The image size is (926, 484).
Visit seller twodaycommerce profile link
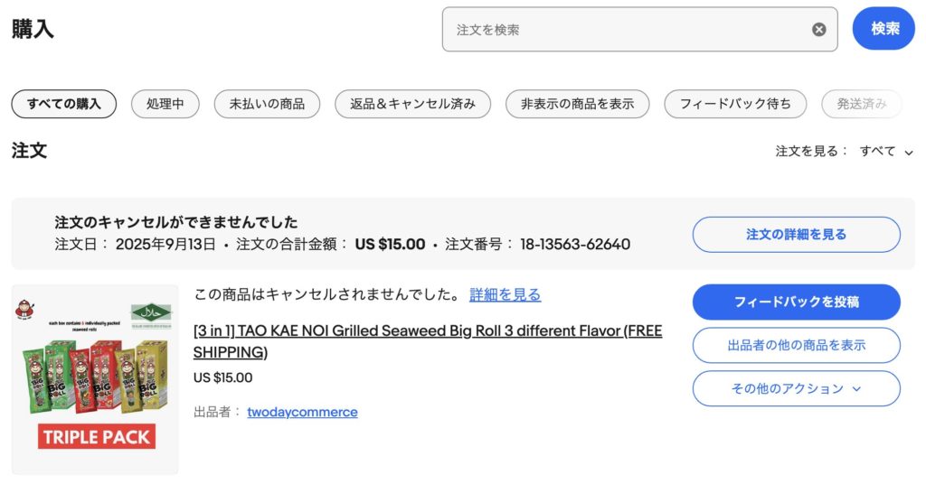tap(302, 412)
